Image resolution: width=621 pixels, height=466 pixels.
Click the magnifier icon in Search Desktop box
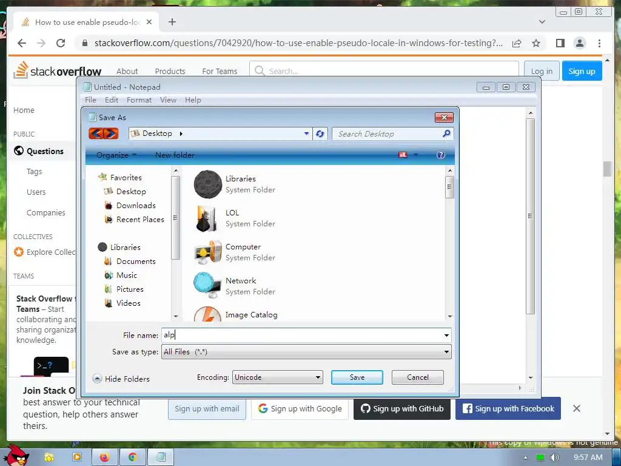446,133
